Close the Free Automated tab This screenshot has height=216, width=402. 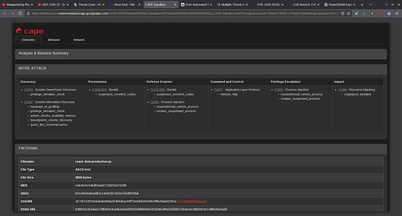click(211, 5)
